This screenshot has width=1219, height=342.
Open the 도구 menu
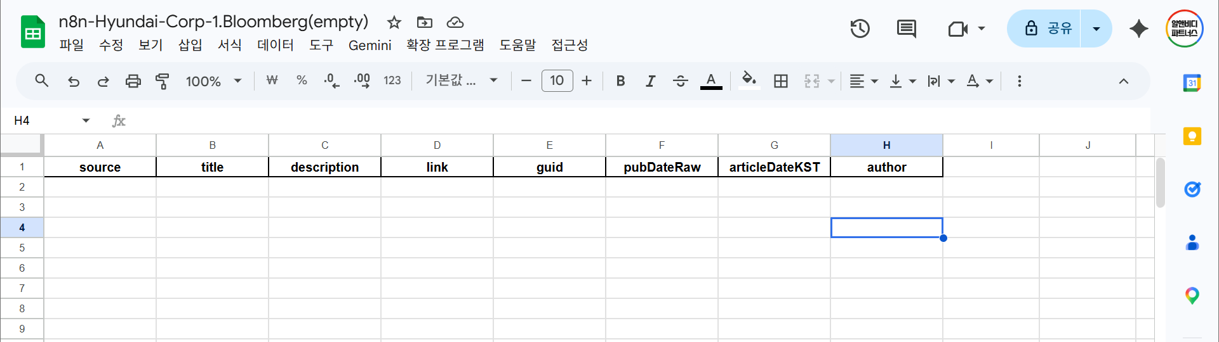(x=321, y=45)
